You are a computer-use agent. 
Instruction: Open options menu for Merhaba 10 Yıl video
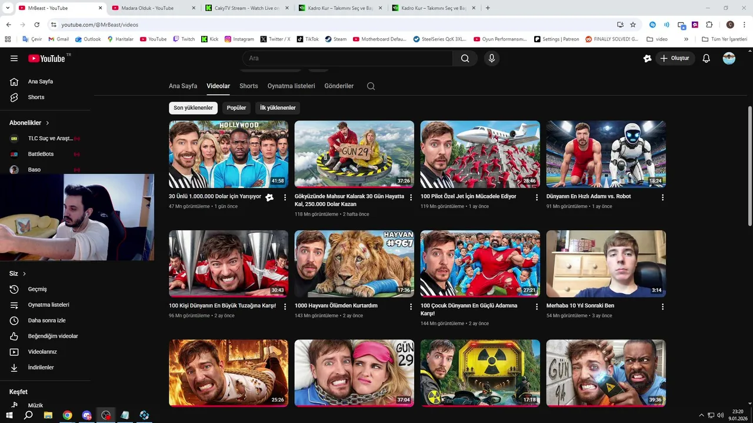pyautogui.click(x=662, y=307)
